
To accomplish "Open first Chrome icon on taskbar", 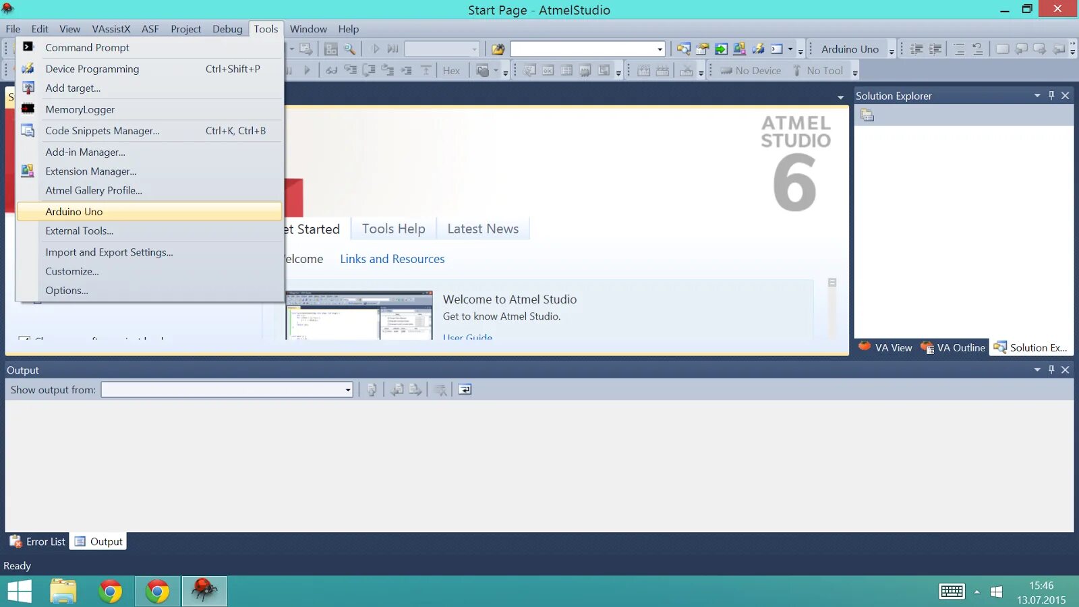I will pos(110,591).
